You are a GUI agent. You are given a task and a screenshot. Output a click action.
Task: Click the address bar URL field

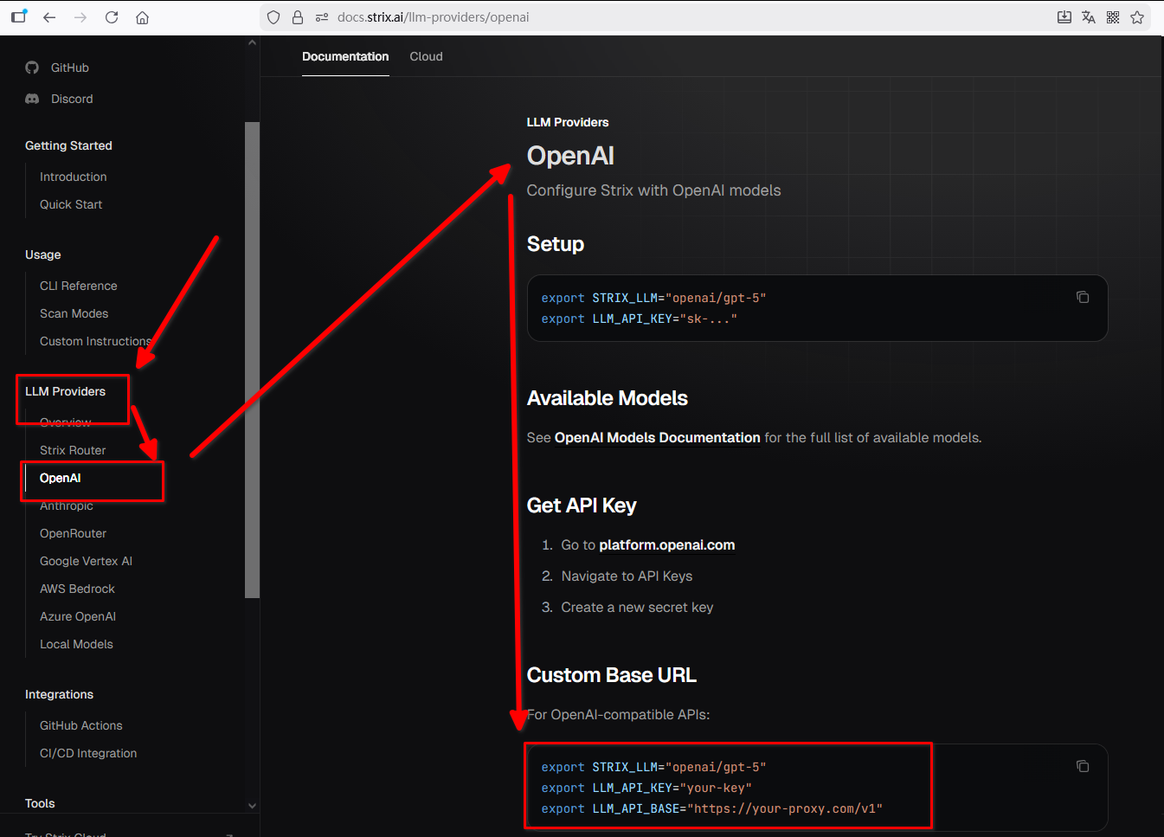pyautogui.click(x=606, y=17)
